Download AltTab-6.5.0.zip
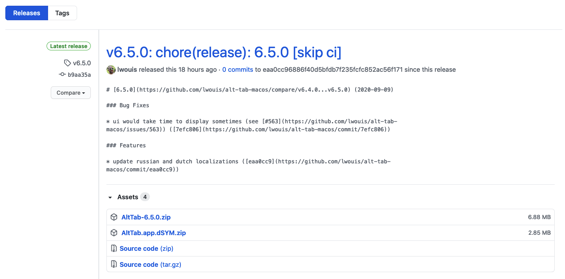 (x=146, y=217)
